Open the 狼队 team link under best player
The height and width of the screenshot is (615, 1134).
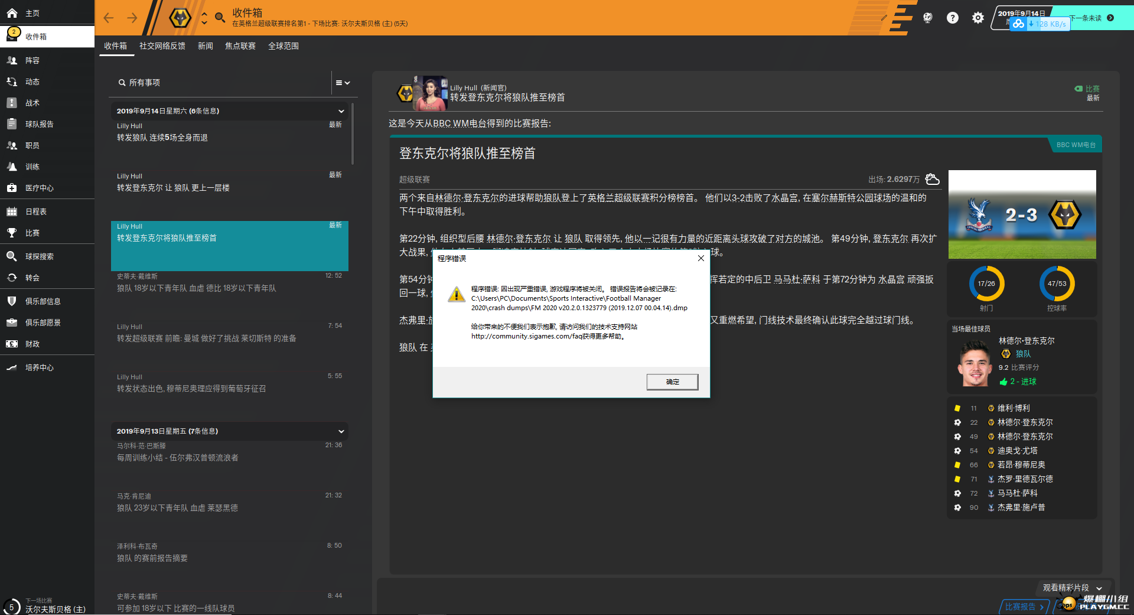click(x=1023, y=354)
